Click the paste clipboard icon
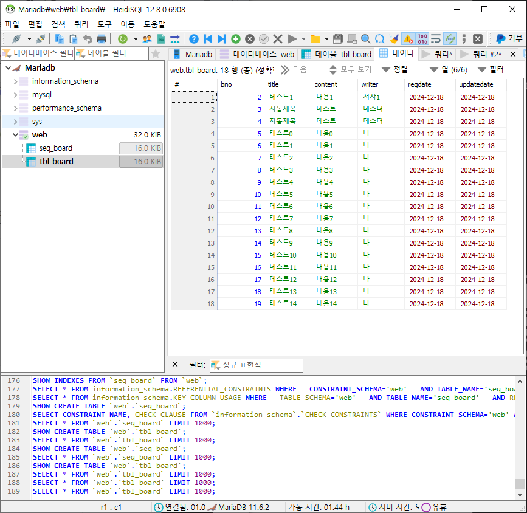The height and width of the screenshot is (513, 527). click(74, 39)
